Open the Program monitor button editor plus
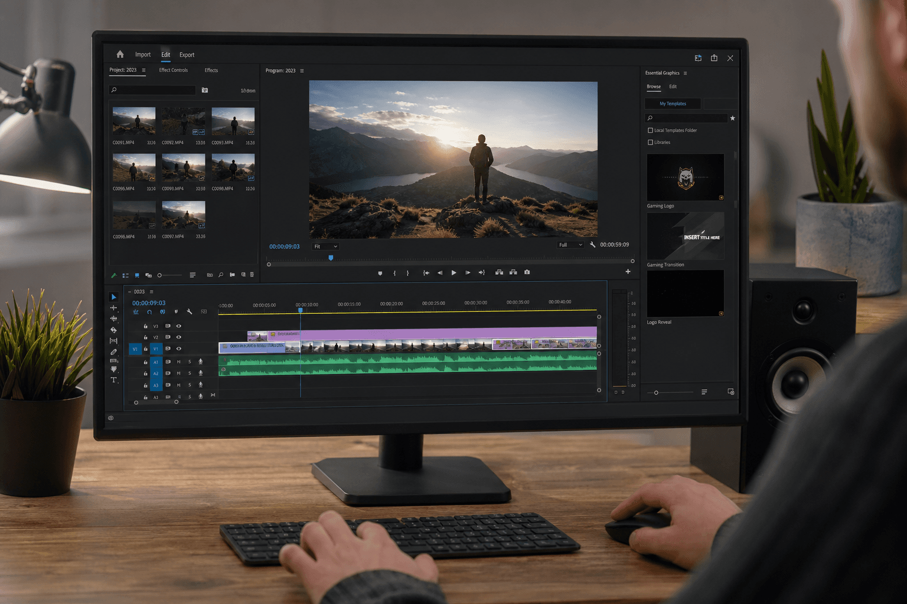The image size is (907, 604). (628, 271)
